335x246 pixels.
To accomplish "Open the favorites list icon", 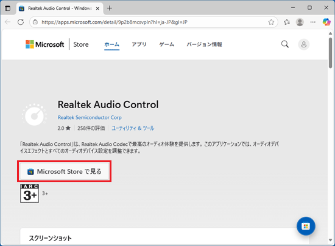I will (287, 22).
